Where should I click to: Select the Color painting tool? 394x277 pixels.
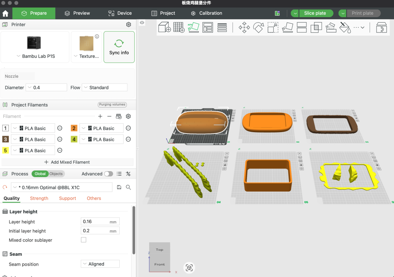coord(345,27)
